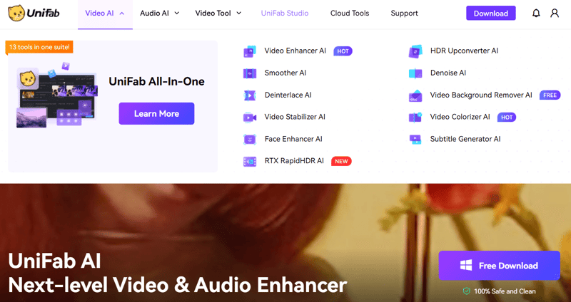571x302 pixels.
Task: Collapse the Video AI dropdown menu
Action: click(105, 14)
